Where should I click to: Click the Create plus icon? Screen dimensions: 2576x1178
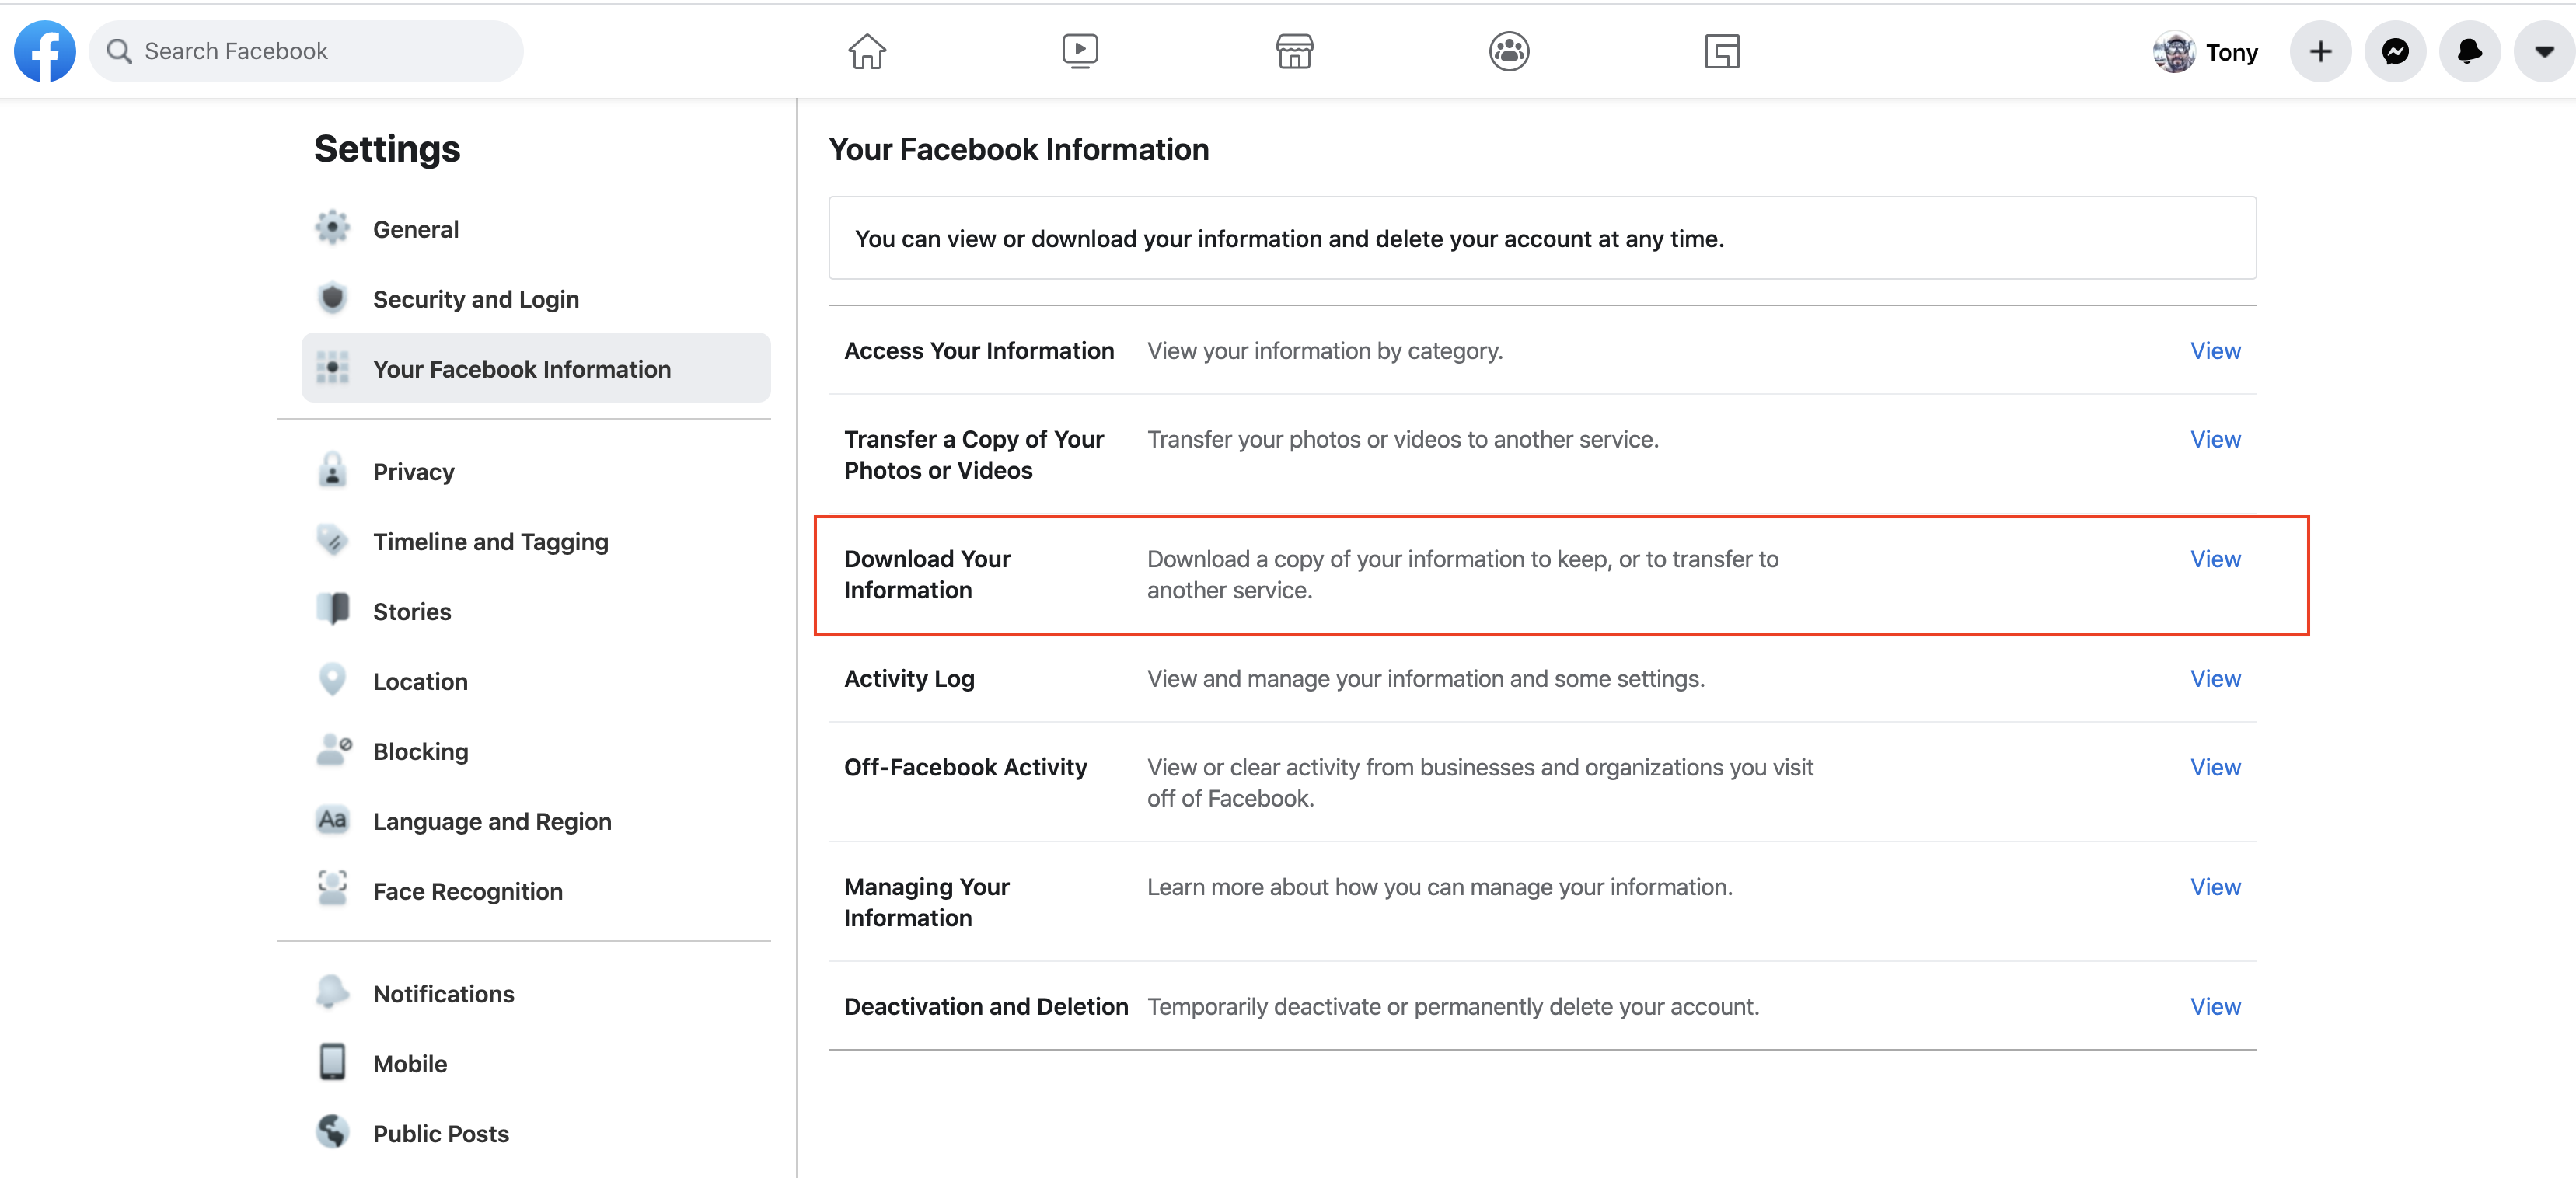pos(2320,51)
